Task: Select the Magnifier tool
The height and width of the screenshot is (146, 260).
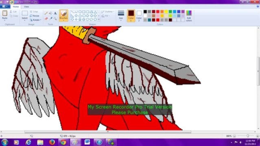Action: pos(55,19)
